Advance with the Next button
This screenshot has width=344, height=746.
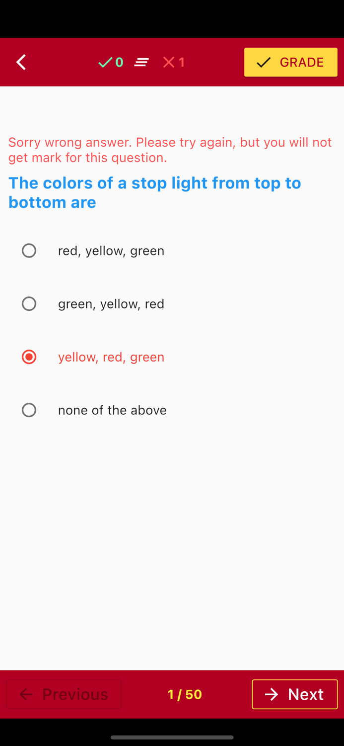click(x=295, y=694)
